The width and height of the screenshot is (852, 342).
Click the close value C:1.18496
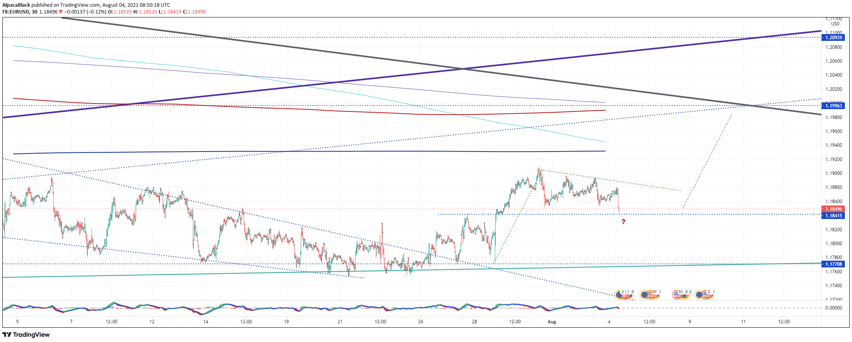click(x=194, y=12)
